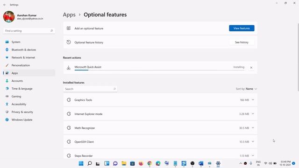Click the battery tray icon

[275, 163]
